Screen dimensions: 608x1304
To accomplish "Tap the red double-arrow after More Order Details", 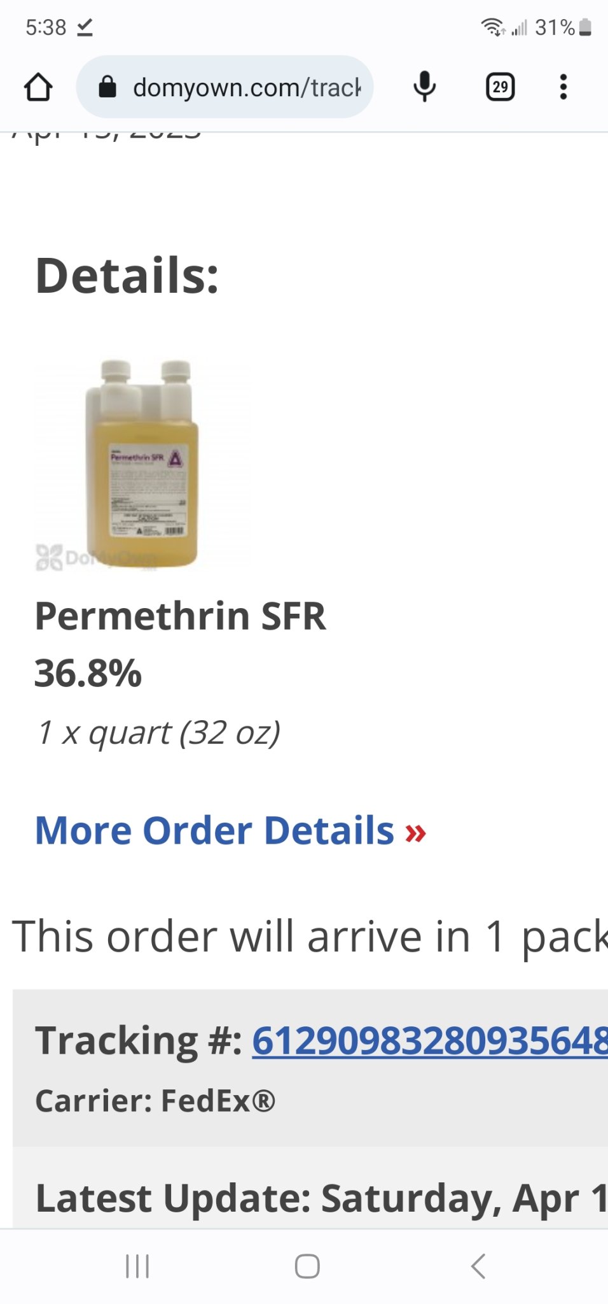I will [415, 833].
